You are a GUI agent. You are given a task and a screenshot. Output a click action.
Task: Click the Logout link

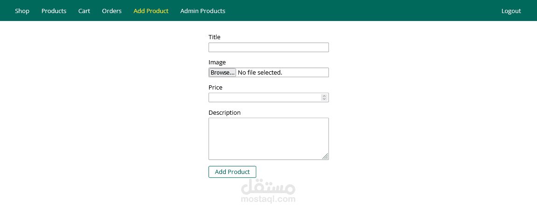(x=511, y=11)
